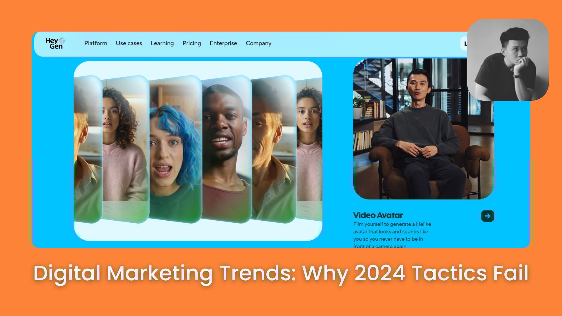562x316 pixels.
Task: Go to the Pricing page
Action: (x=192, y=43)
